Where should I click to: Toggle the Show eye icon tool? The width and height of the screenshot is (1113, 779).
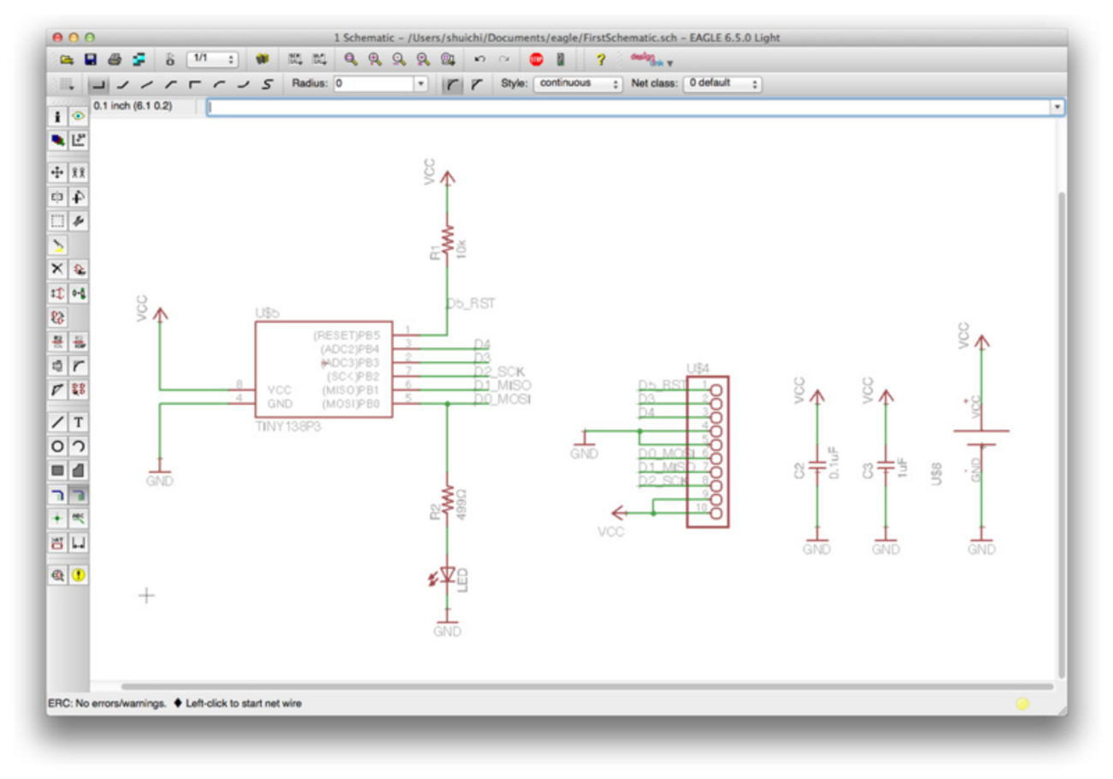tap(78, 116)
